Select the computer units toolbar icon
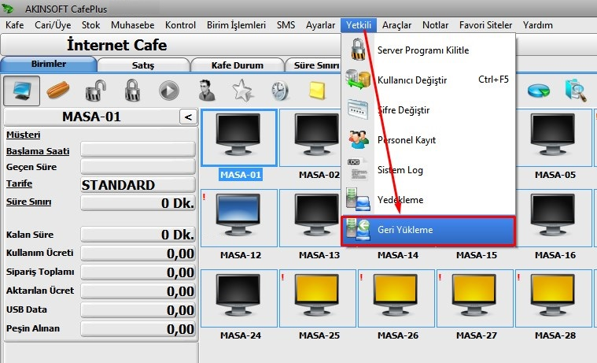597x363 pixels. pos(22,91)
